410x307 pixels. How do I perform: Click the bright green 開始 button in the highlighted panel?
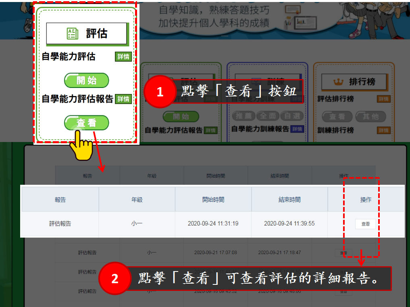(87, 80)
